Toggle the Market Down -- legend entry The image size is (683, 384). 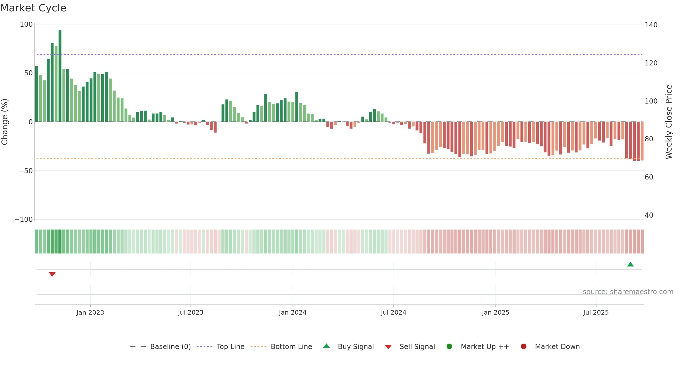pos(554,347)
